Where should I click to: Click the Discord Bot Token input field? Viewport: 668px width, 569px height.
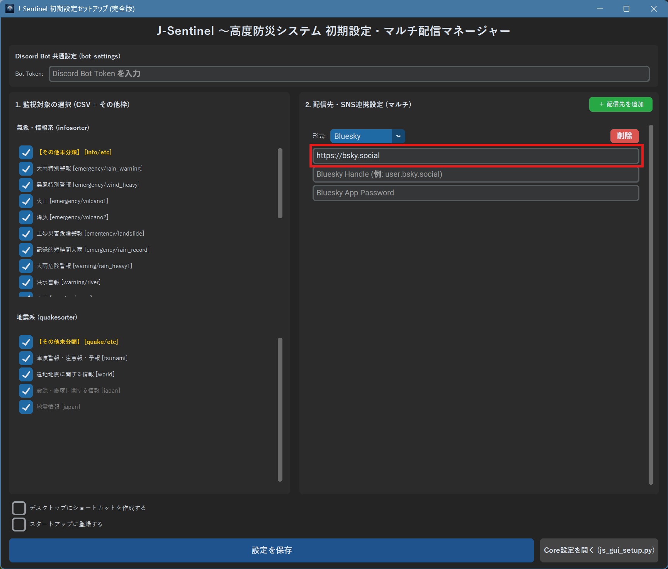pos(349,74)
